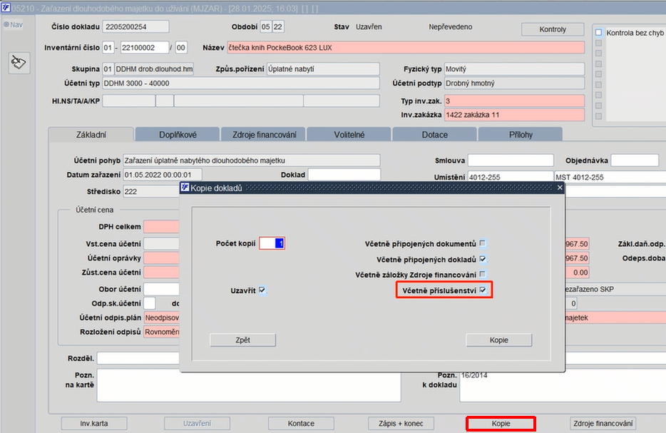
Task: Open the Dotace tab
Action: tap(434, 135)
